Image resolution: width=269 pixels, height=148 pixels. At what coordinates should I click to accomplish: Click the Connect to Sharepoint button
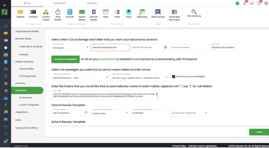65,59
